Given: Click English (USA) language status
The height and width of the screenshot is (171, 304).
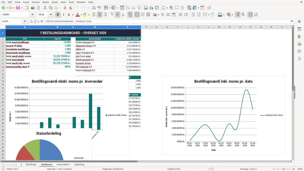Looking at the screenshot, I should 174,169.
